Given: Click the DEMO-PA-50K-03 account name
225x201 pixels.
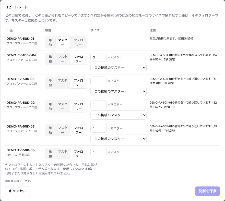Looking at the screenshot, I should point(20,127).
